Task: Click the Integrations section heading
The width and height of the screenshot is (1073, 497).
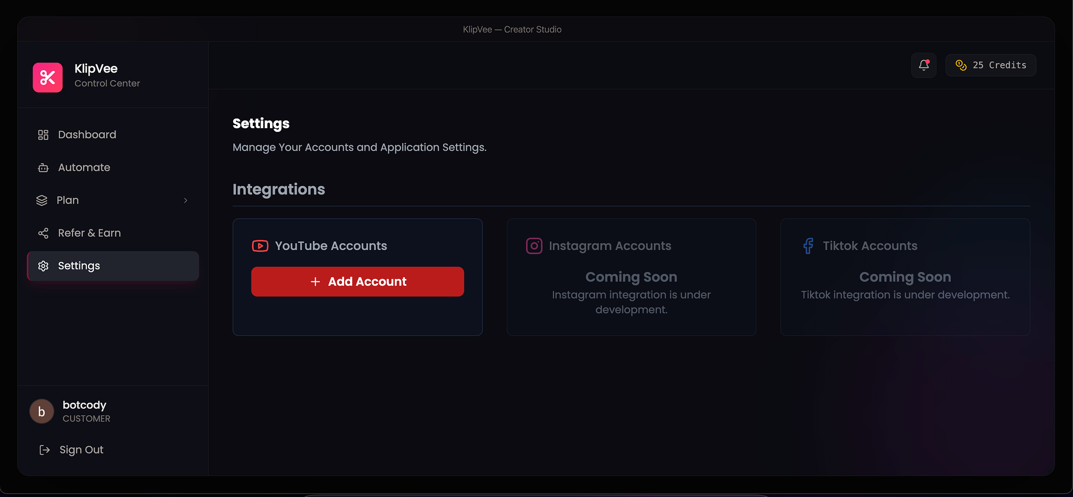Action: (x=279, y=189)
